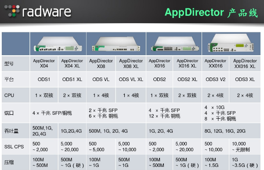Click the 500 ~ 10,000 SSL CPS cell
The image size is (264, 170).
point(216,147)
